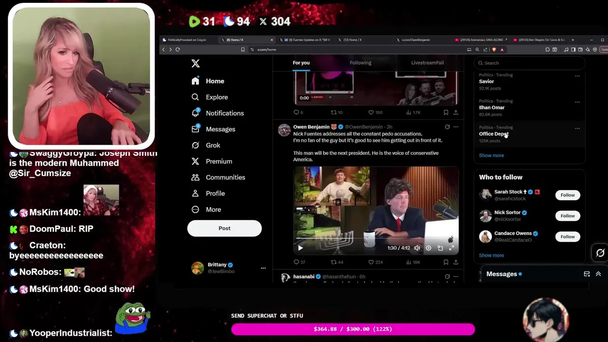The image size is (608, 342).
Task: Share Owen Benjamin's post
Action: tap(456, 262)
